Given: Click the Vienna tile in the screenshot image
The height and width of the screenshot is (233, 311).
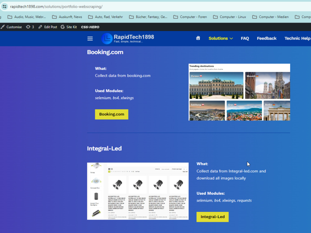Looking at the screenshot, I should click(x=216, y=85).
